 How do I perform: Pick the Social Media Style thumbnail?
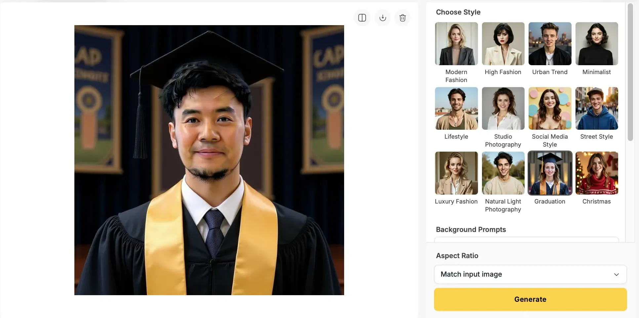pyautogui.click(x=550, y=108)
